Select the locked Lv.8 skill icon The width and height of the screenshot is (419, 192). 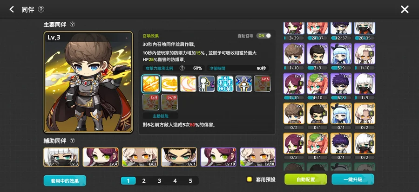(x=151, y=102)
